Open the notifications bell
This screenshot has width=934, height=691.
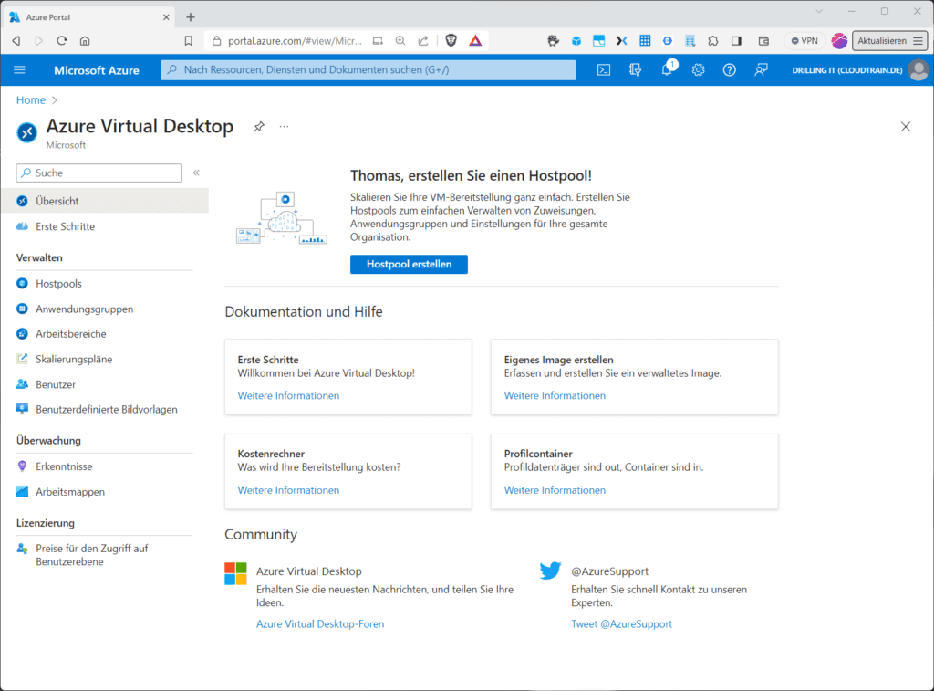click(x=667, y=69)
